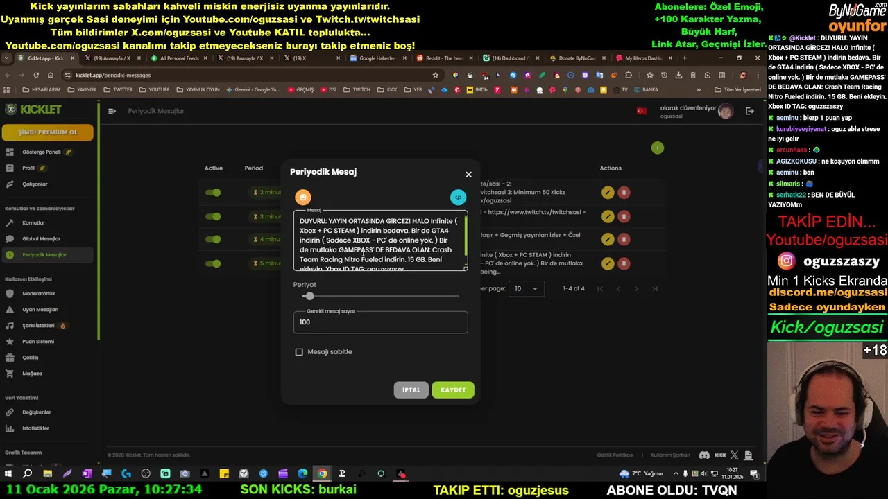Check the Mesajı sabitle checkbox

click(x=299, y=352)
